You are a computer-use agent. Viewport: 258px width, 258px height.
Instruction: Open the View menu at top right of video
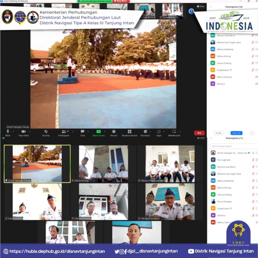201,6
